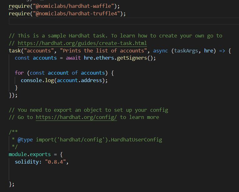Open the hardhat.org/config link in comment
The image size is (239, 192).
[76, 117]
